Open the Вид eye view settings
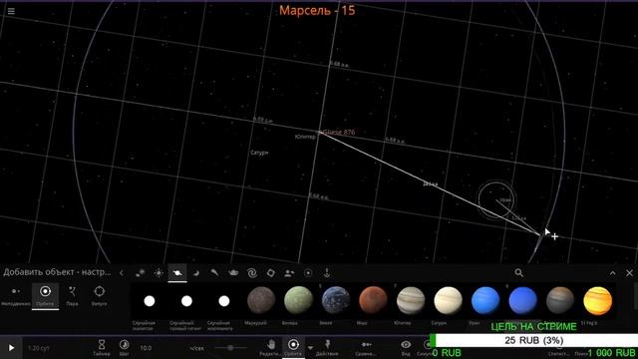Screen dimensions: 638x359 (x=406, y=348)
